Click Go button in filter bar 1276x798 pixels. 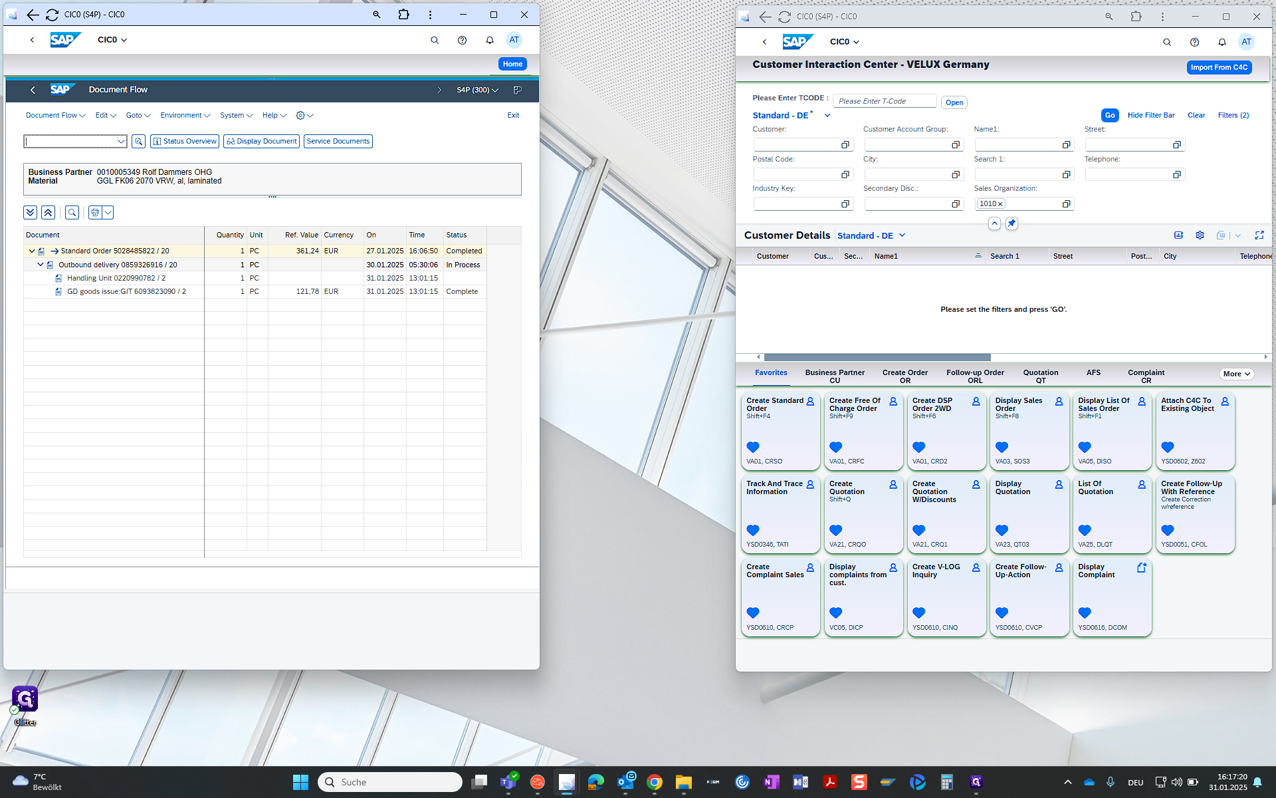coord(1110,116)
